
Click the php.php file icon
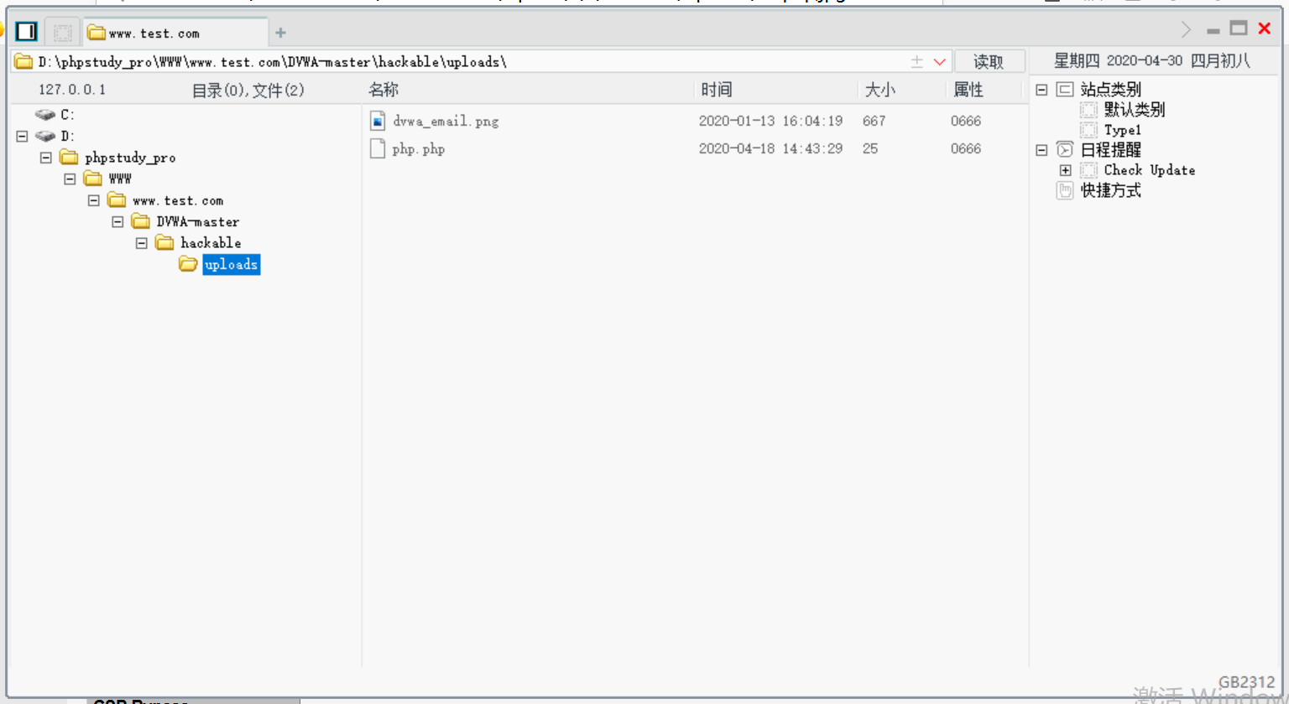point(378,148)
